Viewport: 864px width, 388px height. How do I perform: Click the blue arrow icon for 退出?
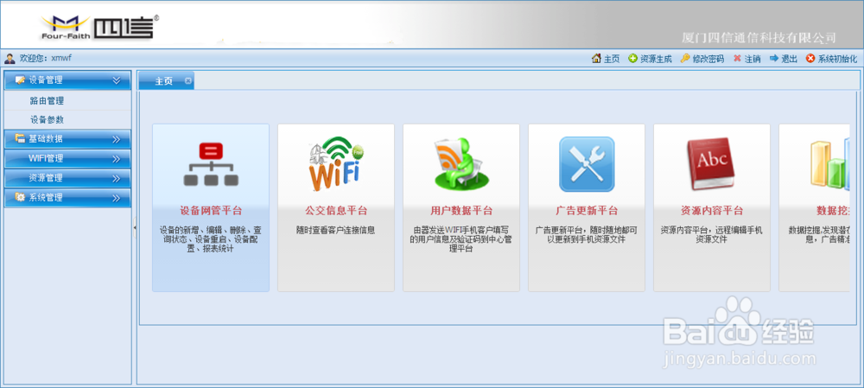point(774,59)
